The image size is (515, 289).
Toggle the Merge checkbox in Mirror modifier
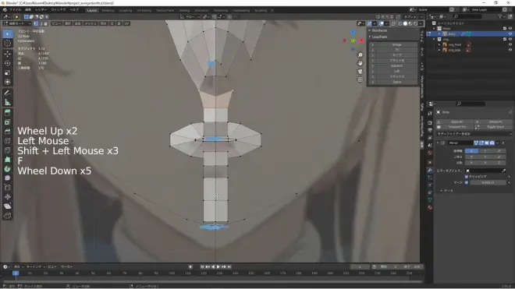[x=467, y=182]
